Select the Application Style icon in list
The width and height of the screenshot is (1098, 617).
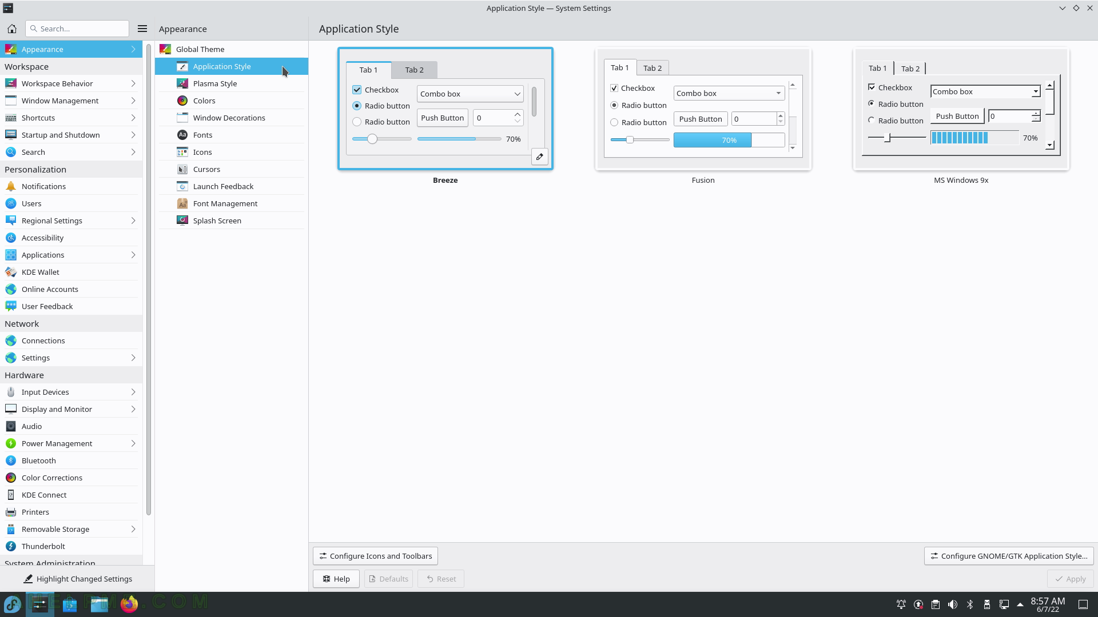[x=182, y=66]
